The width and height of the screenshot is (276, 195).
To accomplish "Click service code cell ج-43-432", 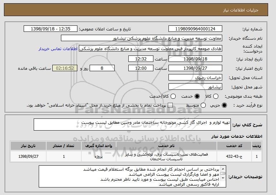I will click(234, 156).
